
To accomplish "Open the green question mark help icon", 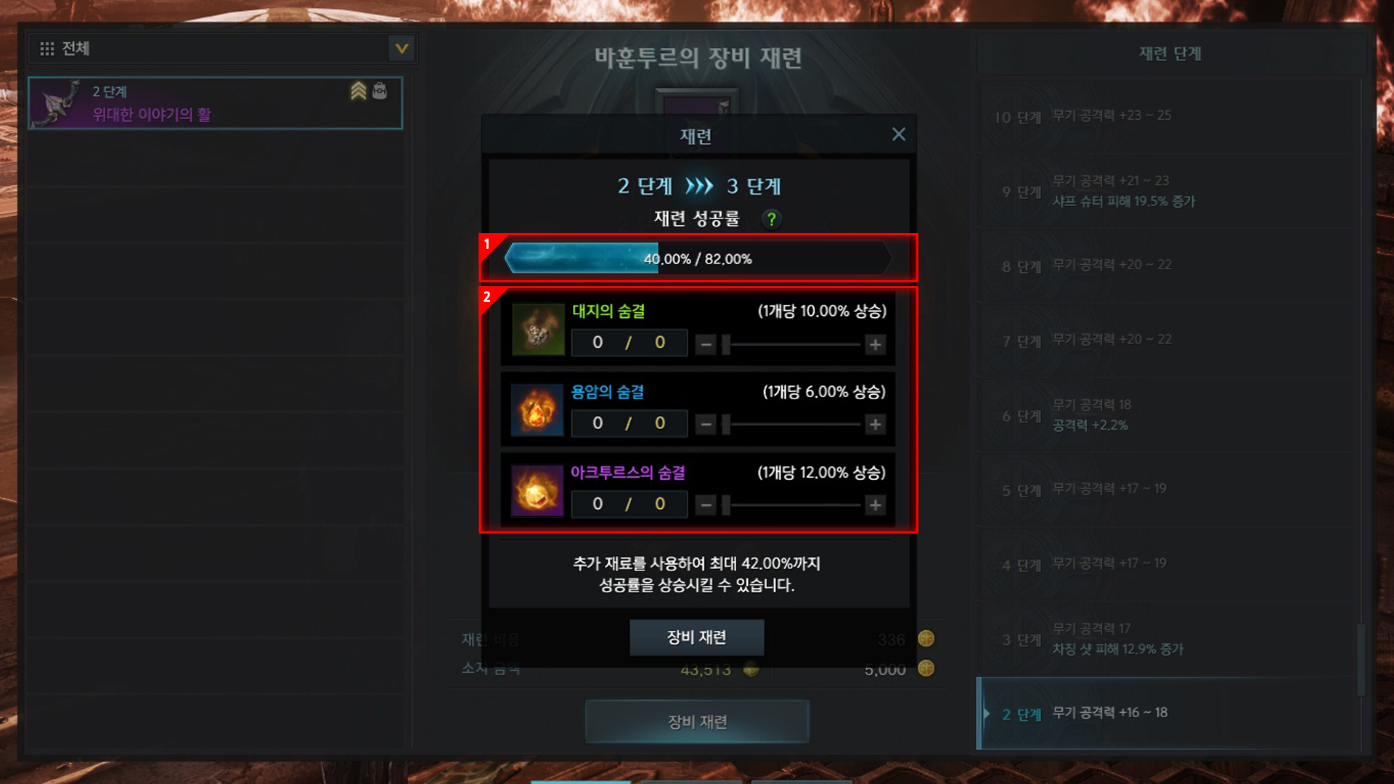I will pyautogui.click(x=771, y=219).
